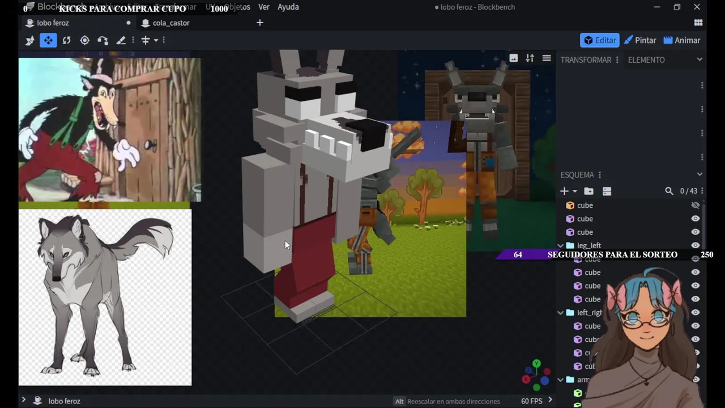Click the center transform align icon
Viewport: 725px width, 408px height.
coord(146,40)
